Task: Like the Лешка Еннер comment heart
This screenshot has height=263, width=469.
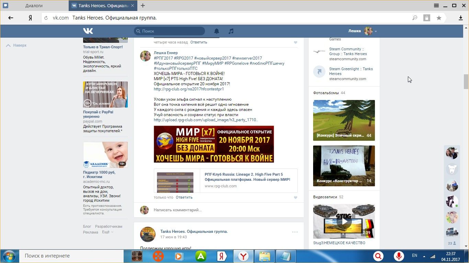Action: coord(296,198)
